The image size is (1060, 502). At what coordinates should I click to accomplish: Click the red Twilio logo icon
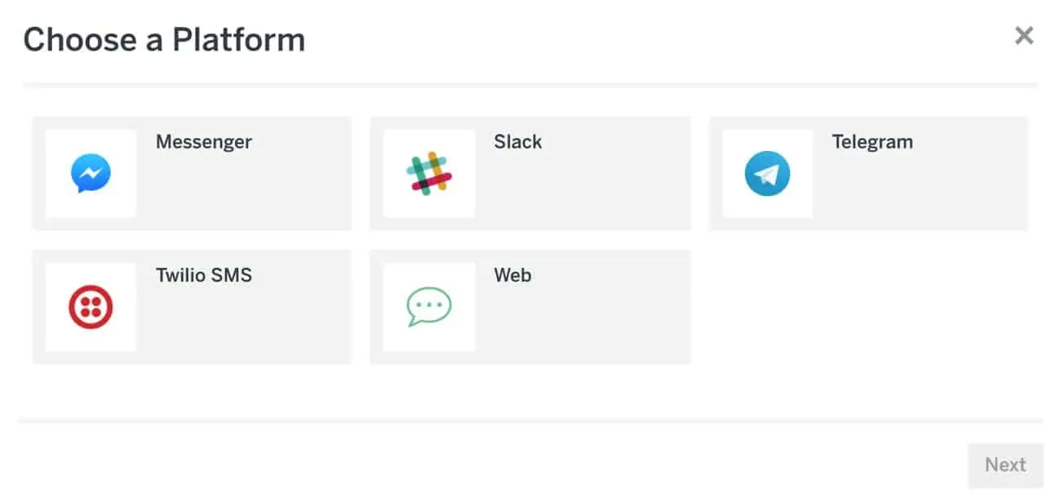[x=91, y=308]
